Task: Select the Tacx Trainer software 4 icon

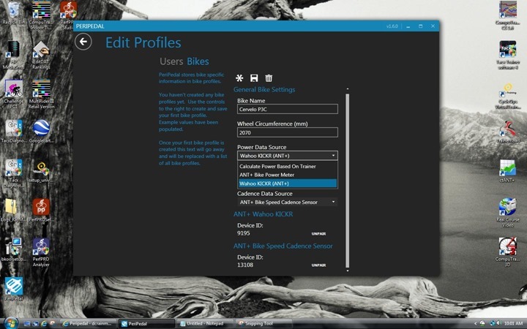Action: pos(507,55)
